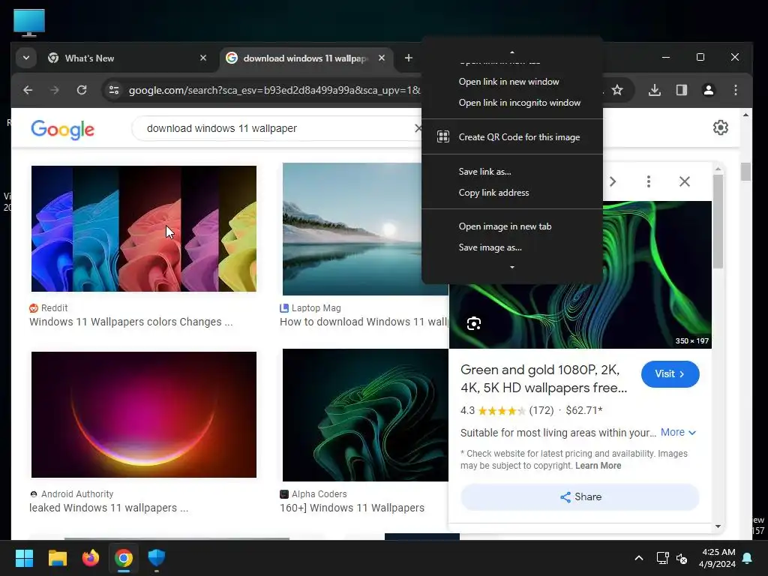Open network status tray icon
The height and width of the screenshot is (576, 768).
click(662, 558)
